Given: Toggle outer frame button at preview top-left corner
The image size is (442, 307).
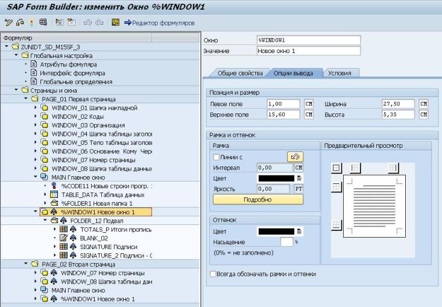Looking at the screenshot, I should (336, 168).
